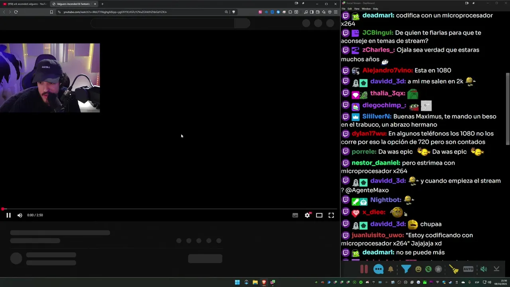Image resolution: width=510 pixels, height=287 pixels.
Task: Toggle the green crossed dollar icon
Action: pos(428,269)
